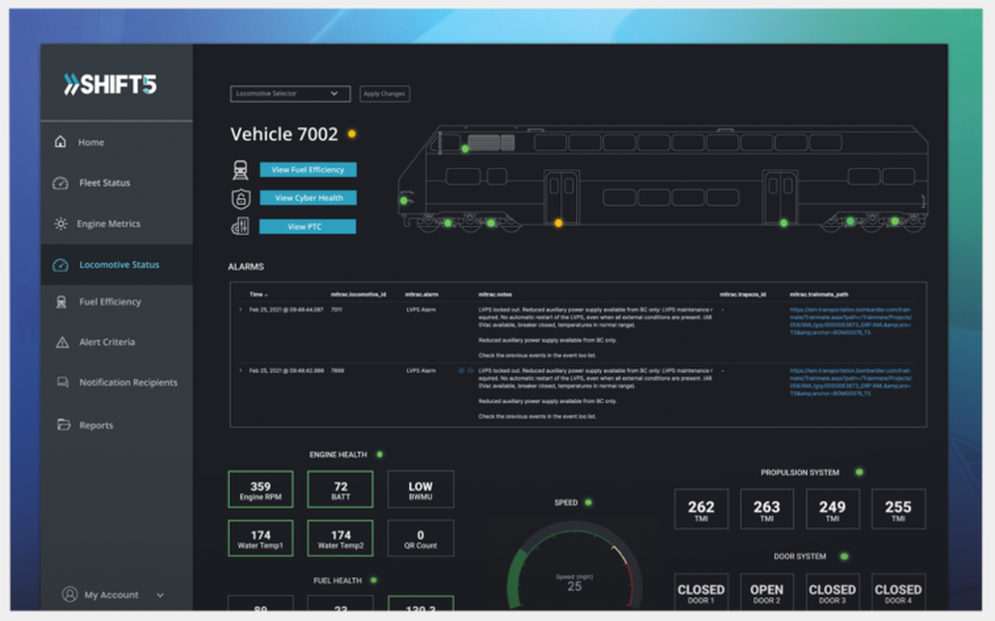Click the Fuel Health green status indicator

click(373, 580)
